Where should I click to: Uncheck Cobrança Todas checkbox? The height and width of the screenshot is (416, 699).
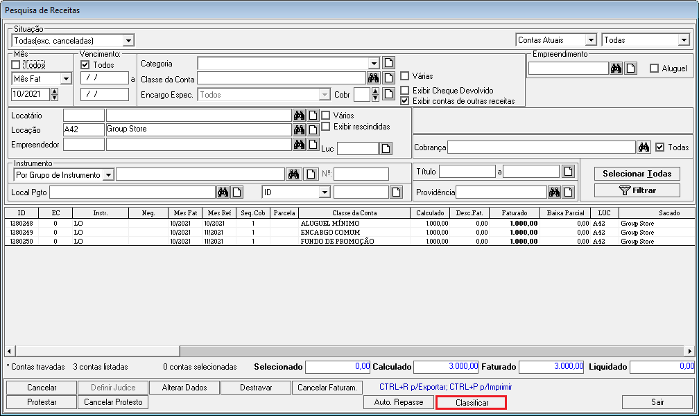(659, 147)
